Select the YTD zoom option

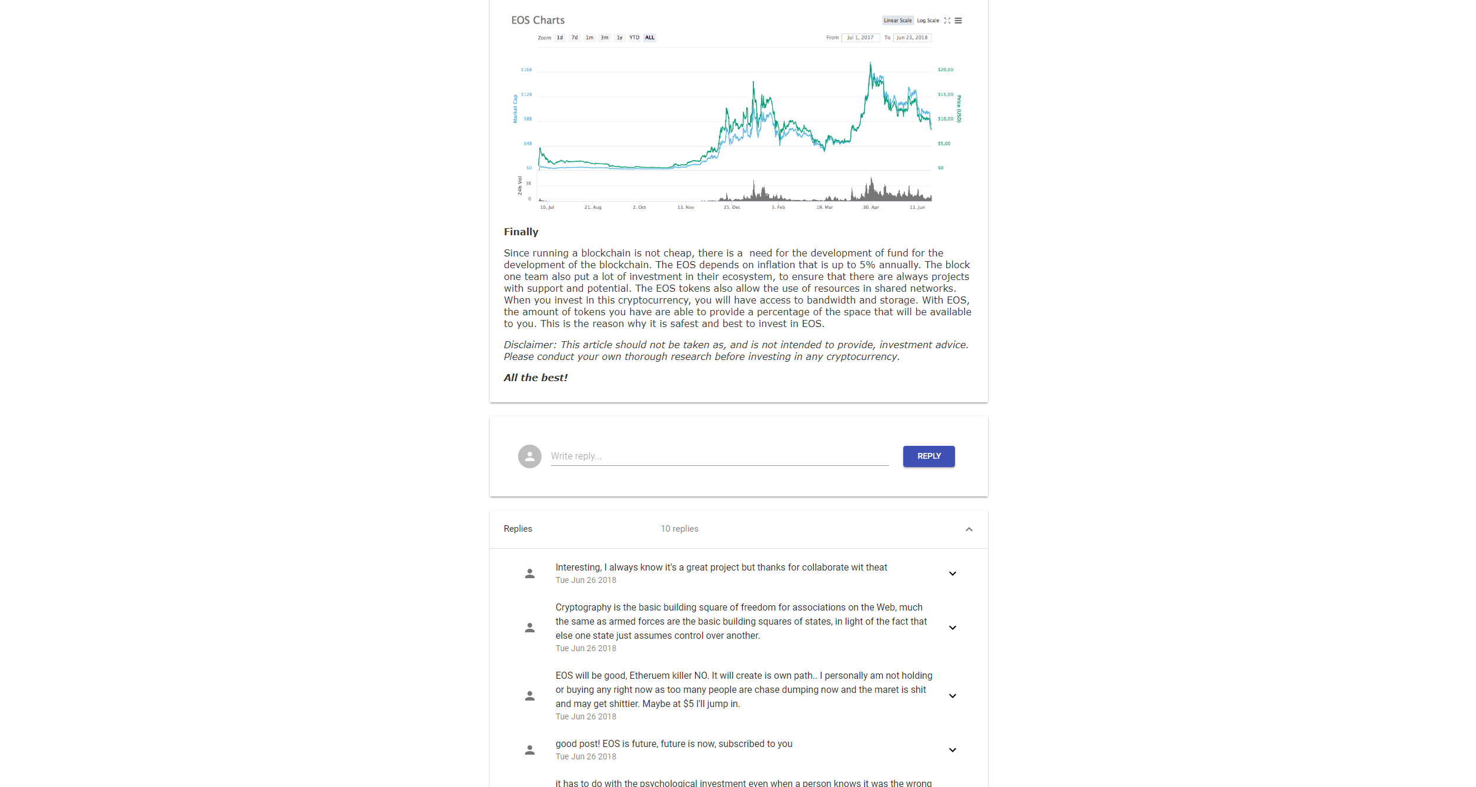pyautogui.click(x=634, y=38)
